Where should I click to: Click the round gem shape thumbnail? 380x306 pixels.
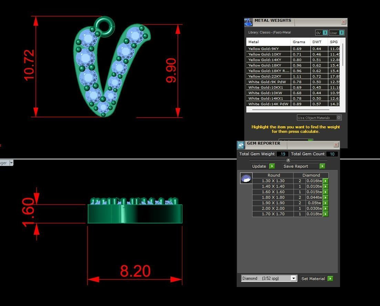pyautogui.click(x=246, y=178)
